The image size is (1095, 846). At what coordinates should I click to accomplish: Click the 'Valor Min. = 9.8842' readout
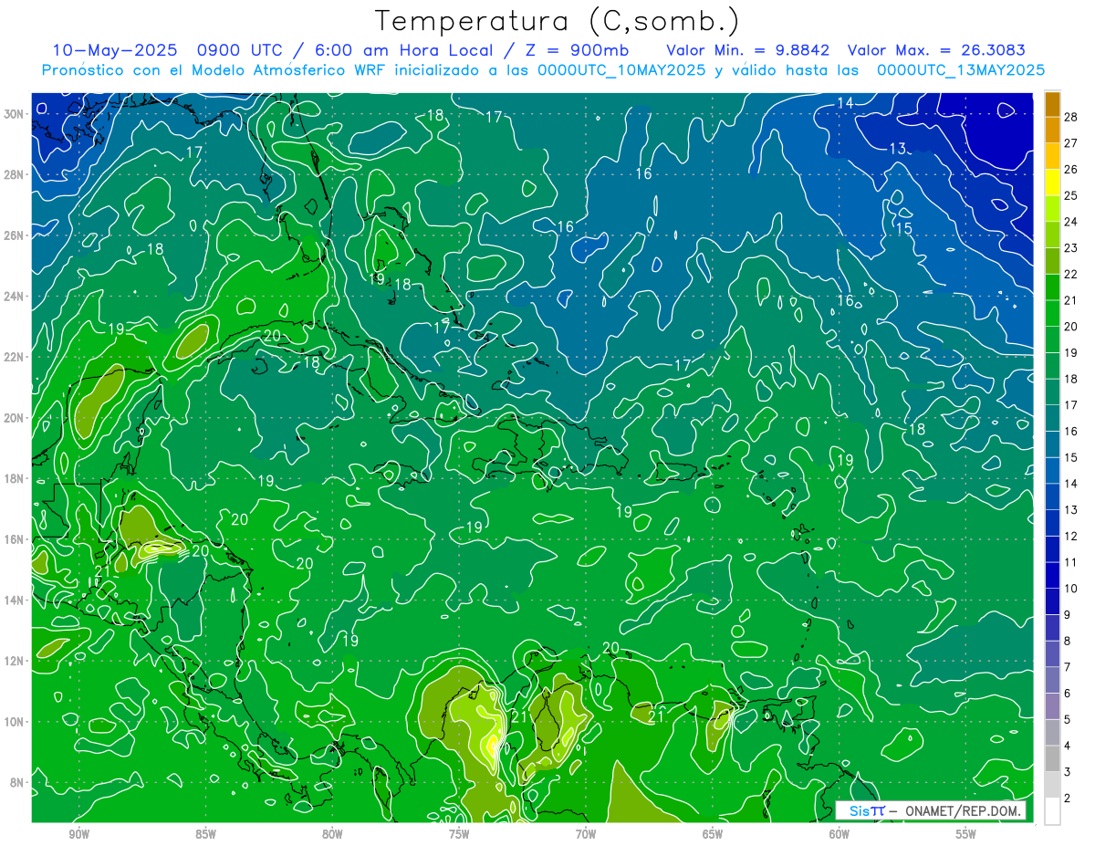coord(749,51)
